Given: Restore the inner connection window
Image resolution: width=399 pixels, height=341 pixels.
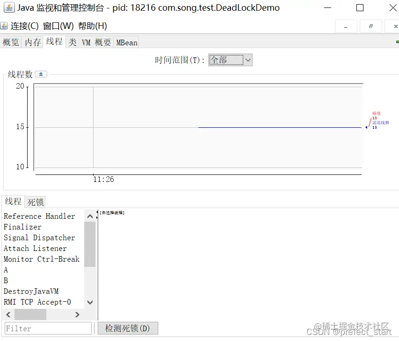Looking at the screenshot, I should click(371, 27).
